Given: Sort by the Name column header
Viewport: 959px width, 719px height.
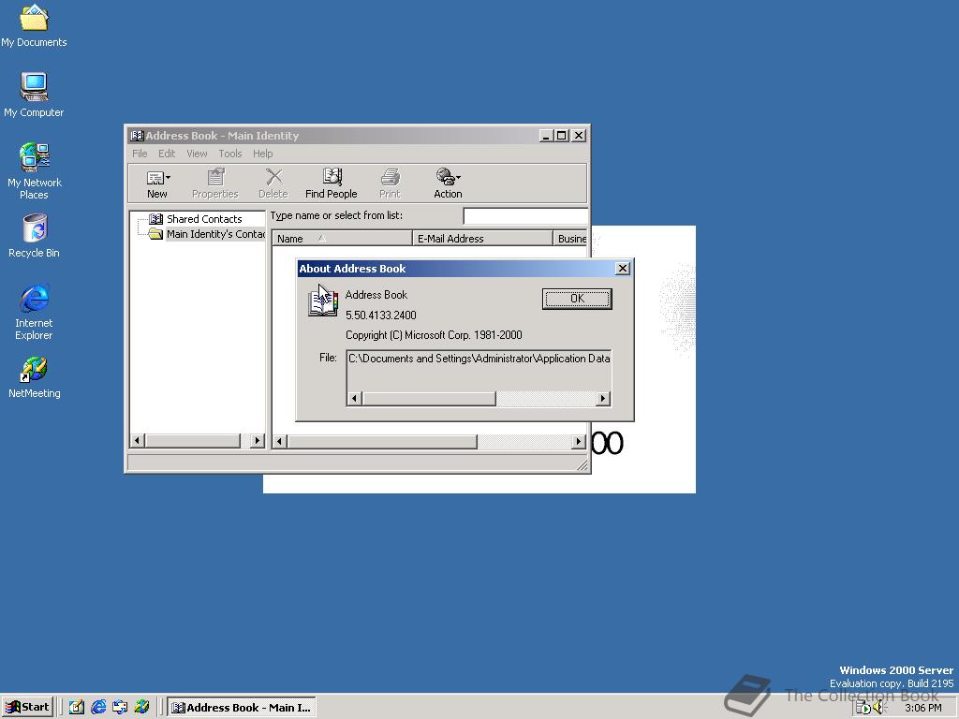Looking at the screenshot, I should [342, 239].
